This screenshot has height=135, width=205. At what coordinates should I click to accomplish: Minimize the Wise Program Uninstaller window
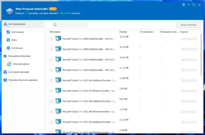click(x=189, y=5)
